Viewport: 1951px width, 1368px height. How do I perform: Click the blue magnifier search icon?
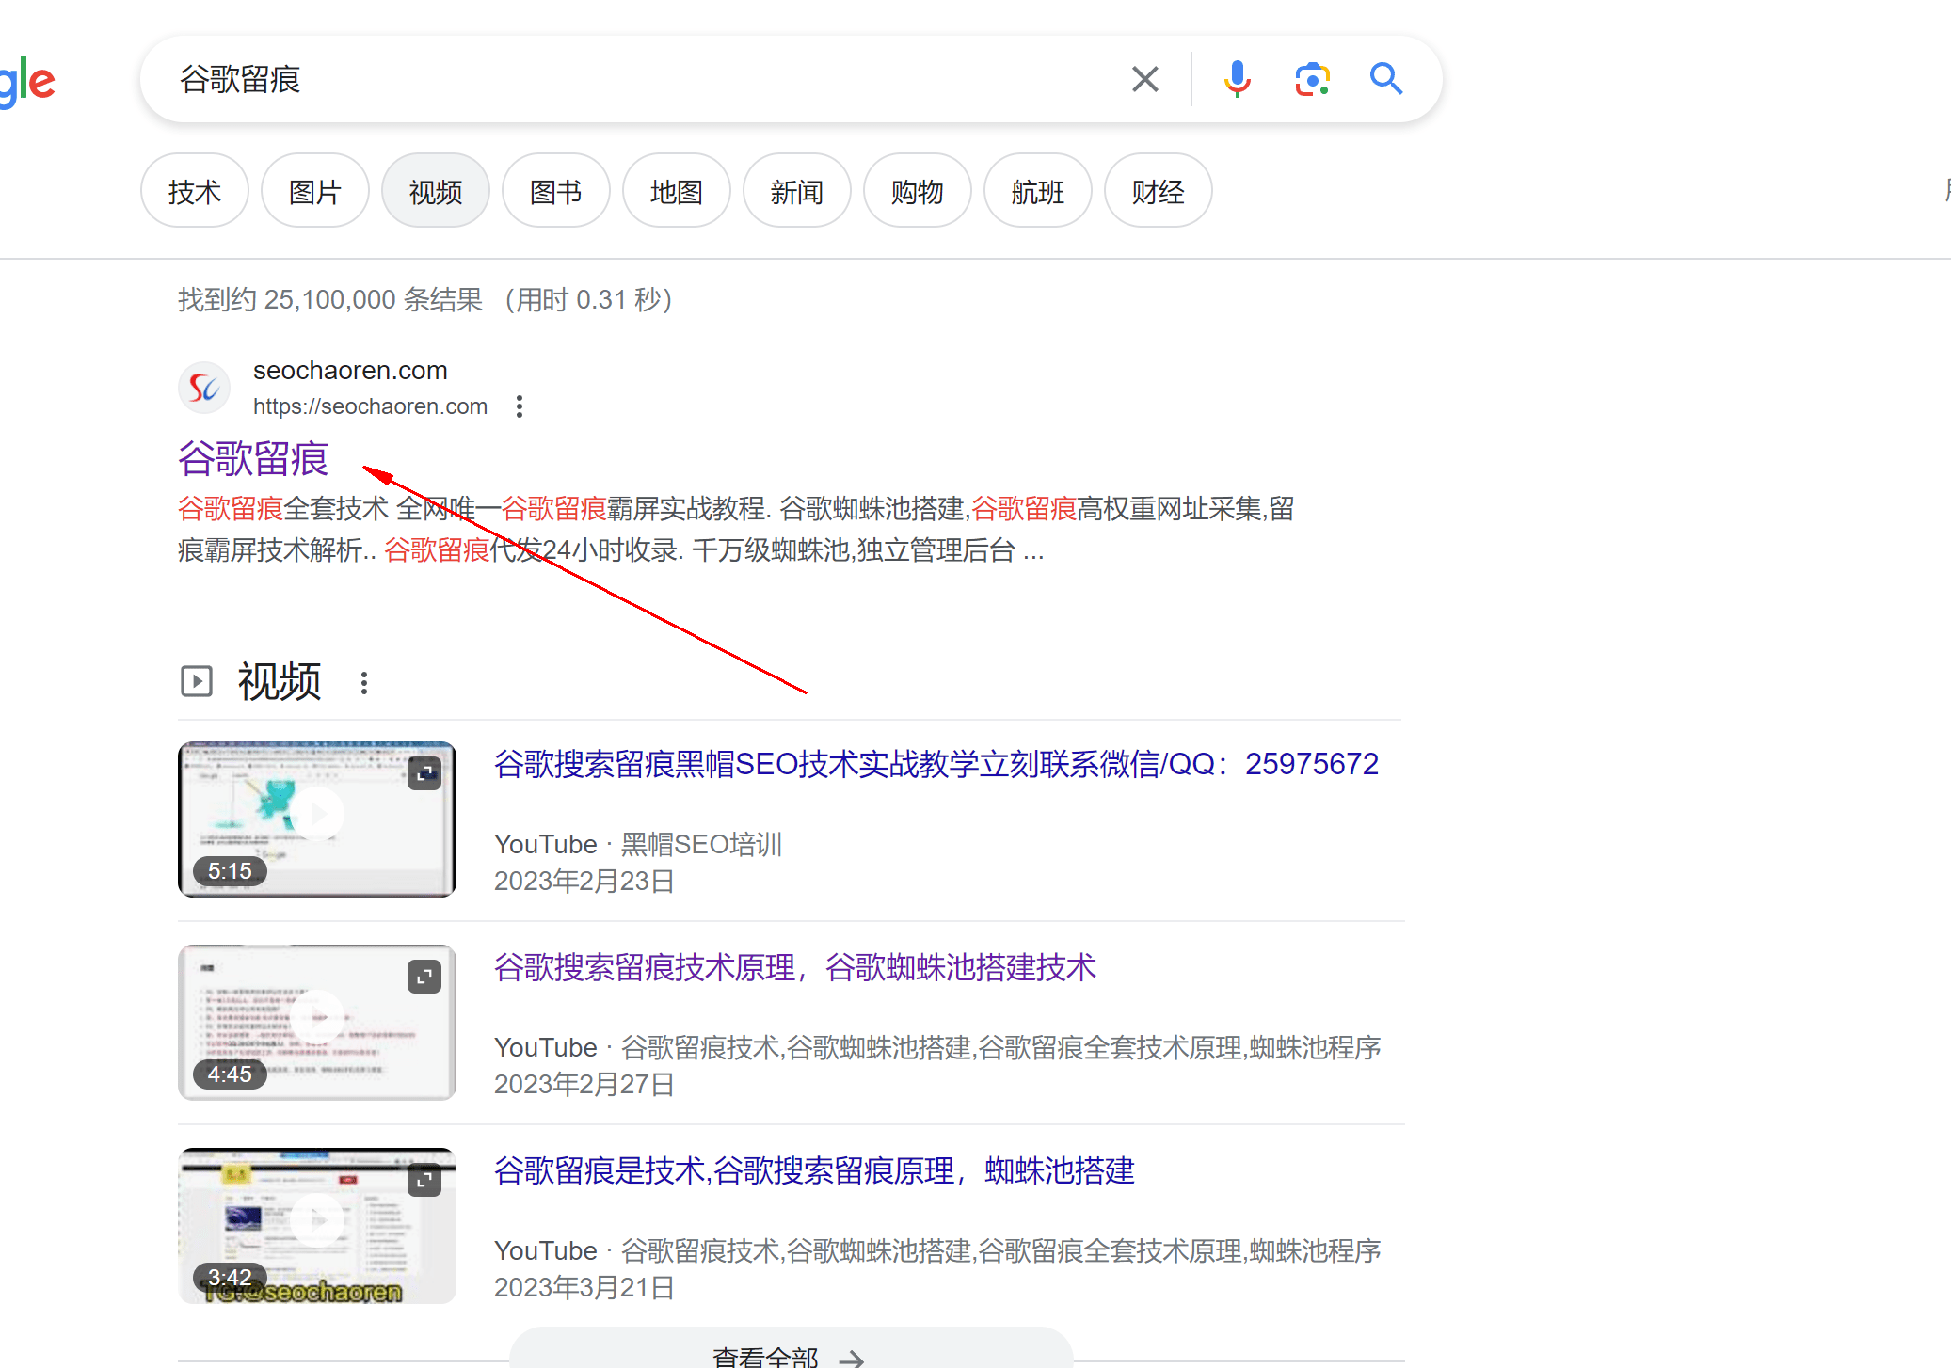(1385, 79)
